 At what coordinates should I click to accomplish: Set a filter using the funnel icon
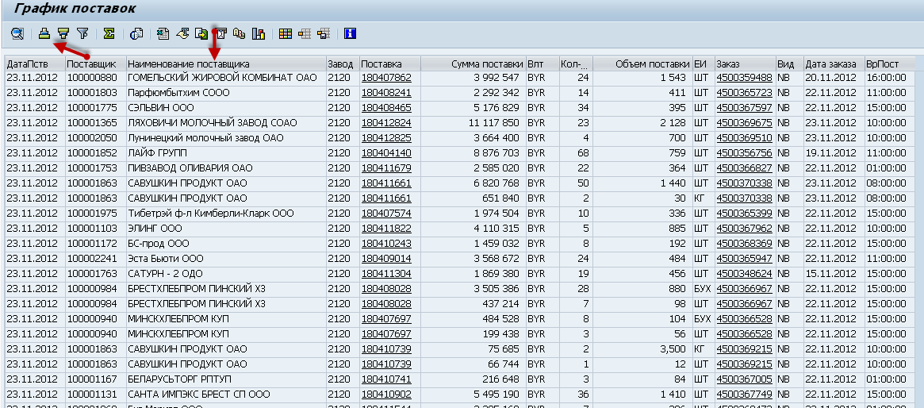point(82,33)
